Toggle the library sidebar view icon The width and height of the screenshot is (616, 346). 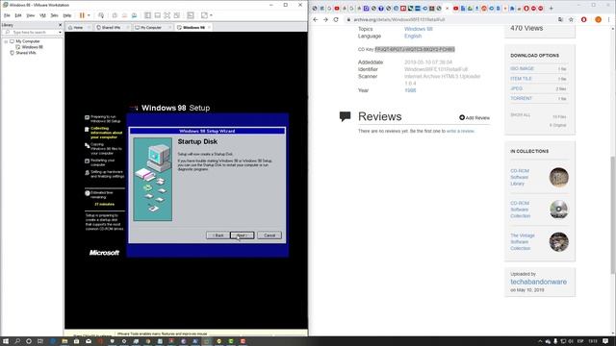coord(147,15)
